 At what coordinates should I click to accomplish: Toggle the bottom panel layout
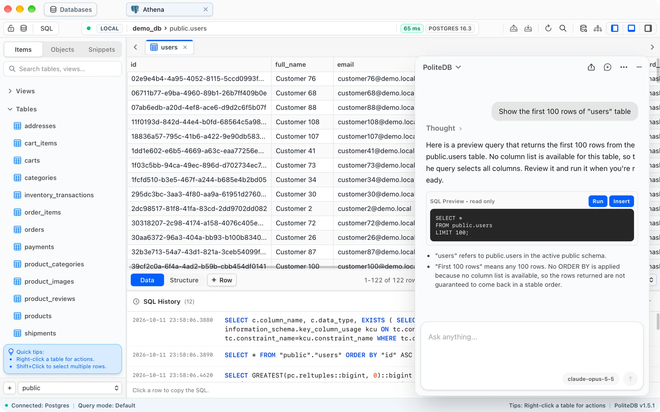tap(631, 28)
